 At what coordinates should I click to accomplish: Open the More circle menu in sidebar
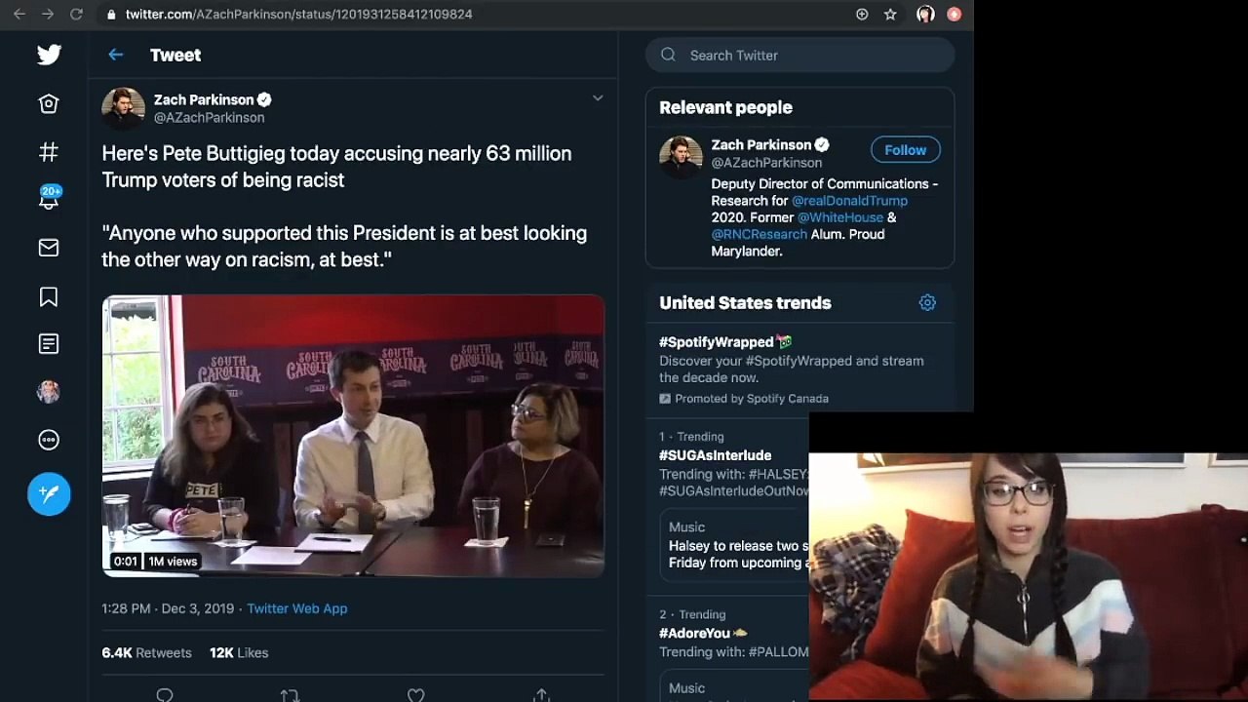[x=49, y=440]
